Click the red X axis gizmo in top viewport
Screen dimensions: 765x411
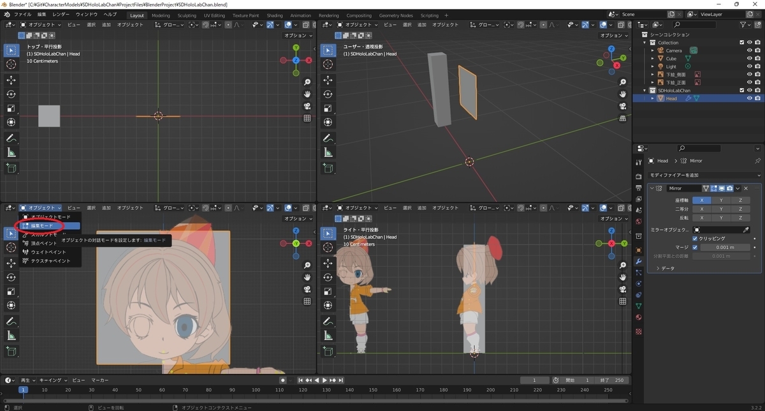[309, 61]
